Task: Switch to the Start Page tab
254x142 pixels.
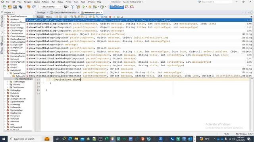Action: click(x=41, y=13)
